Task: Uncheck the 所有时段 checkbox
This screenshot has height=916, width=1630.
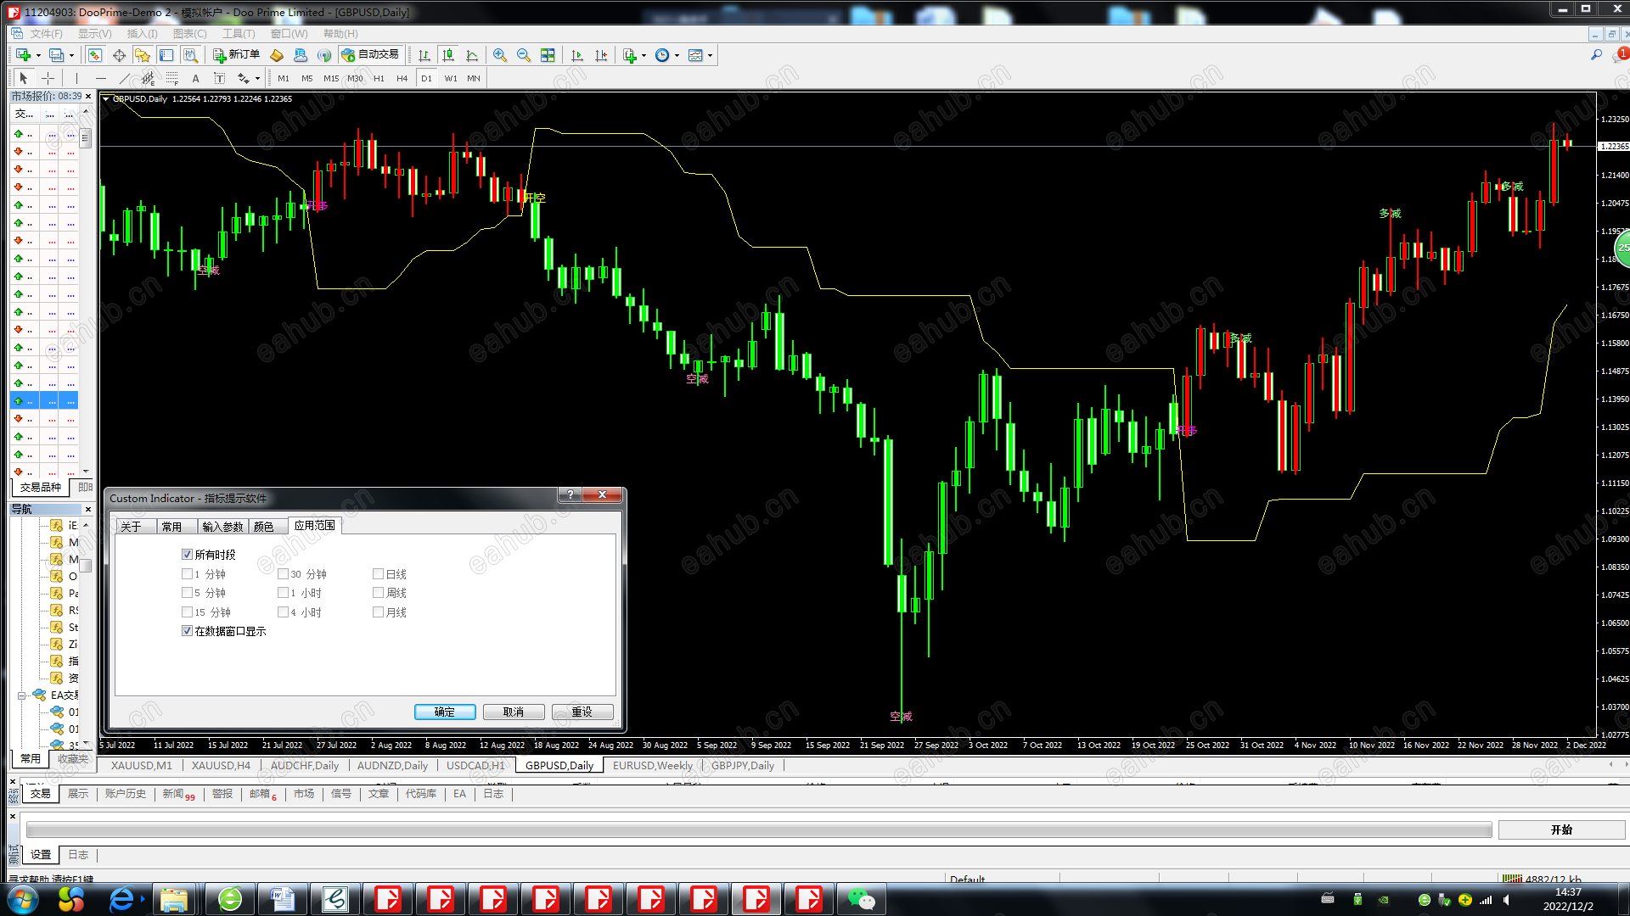Action: [x=188, y=555]
